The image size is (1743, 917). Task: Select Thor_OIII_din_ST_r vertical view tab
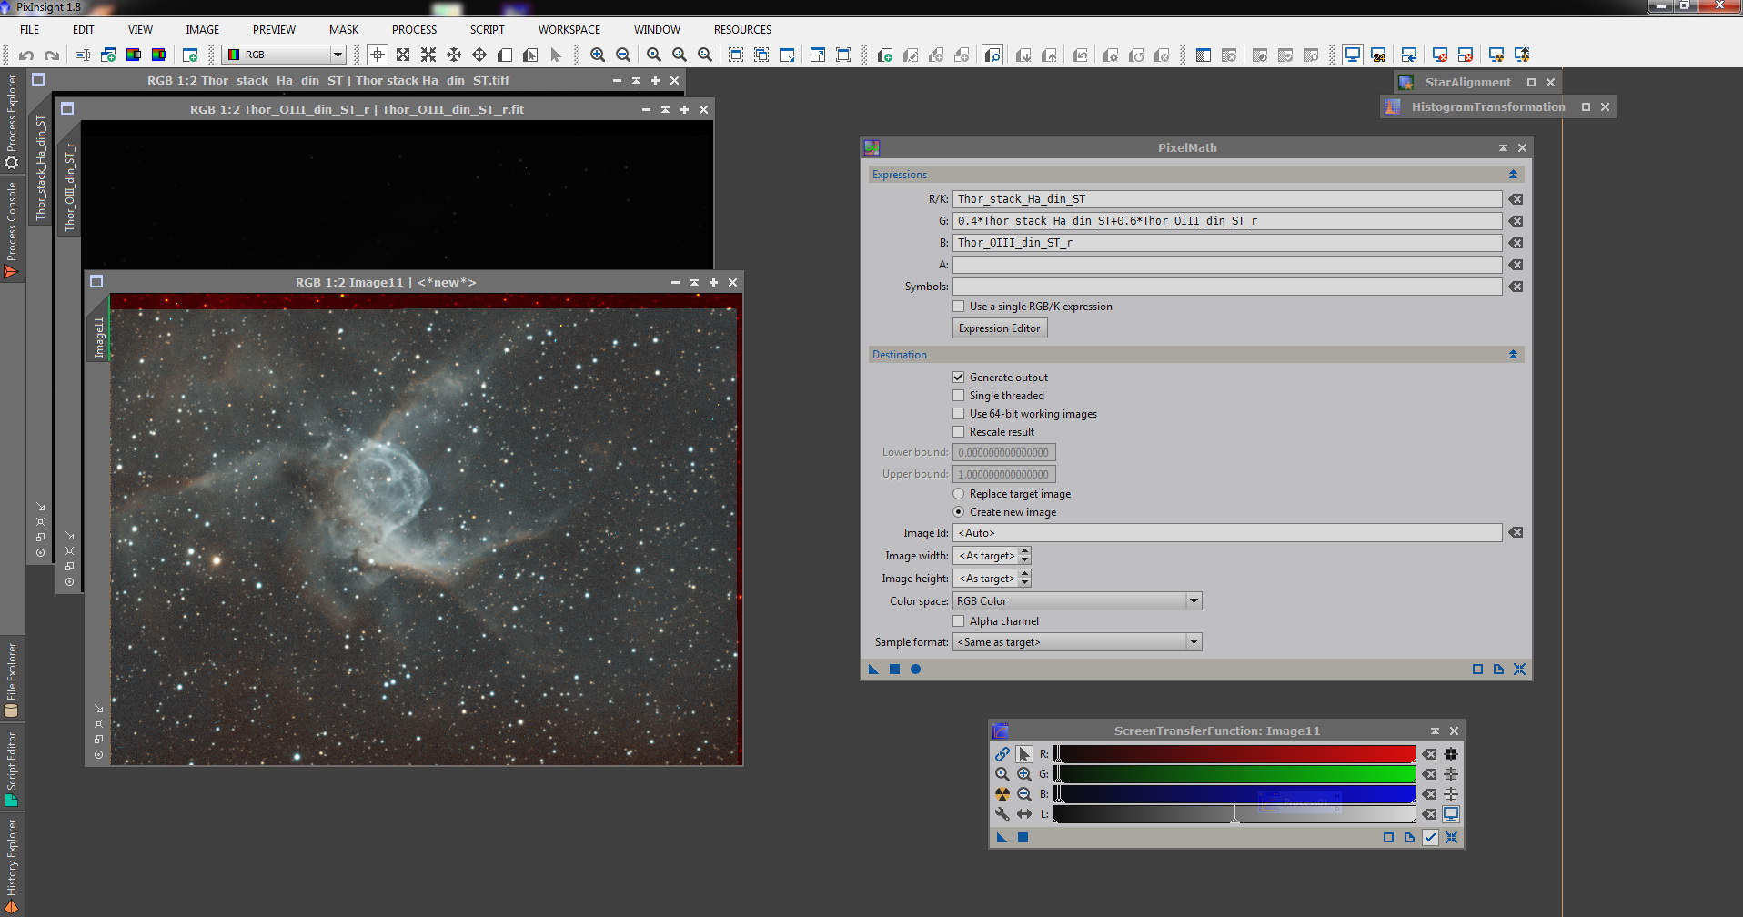[x=70, y=186]
